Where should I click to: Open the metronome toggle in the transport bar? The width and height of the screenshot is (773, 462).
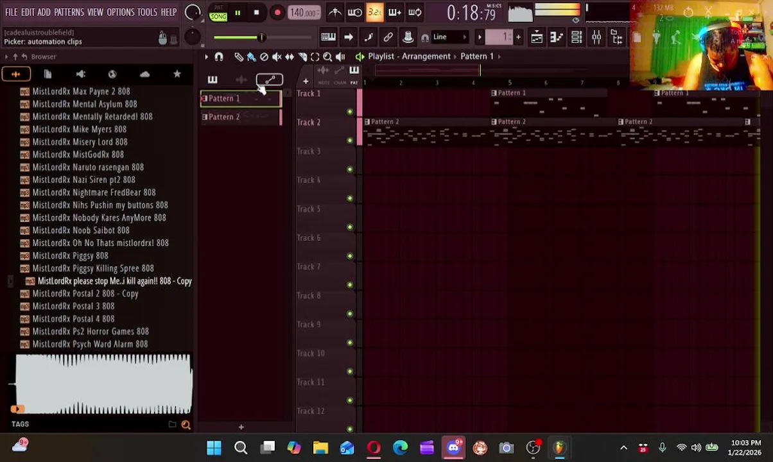(335, 12)
